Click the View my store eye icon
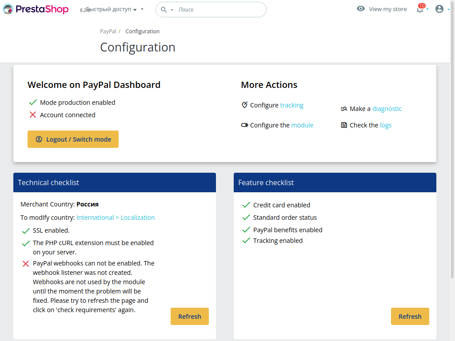 click(361, 9)
